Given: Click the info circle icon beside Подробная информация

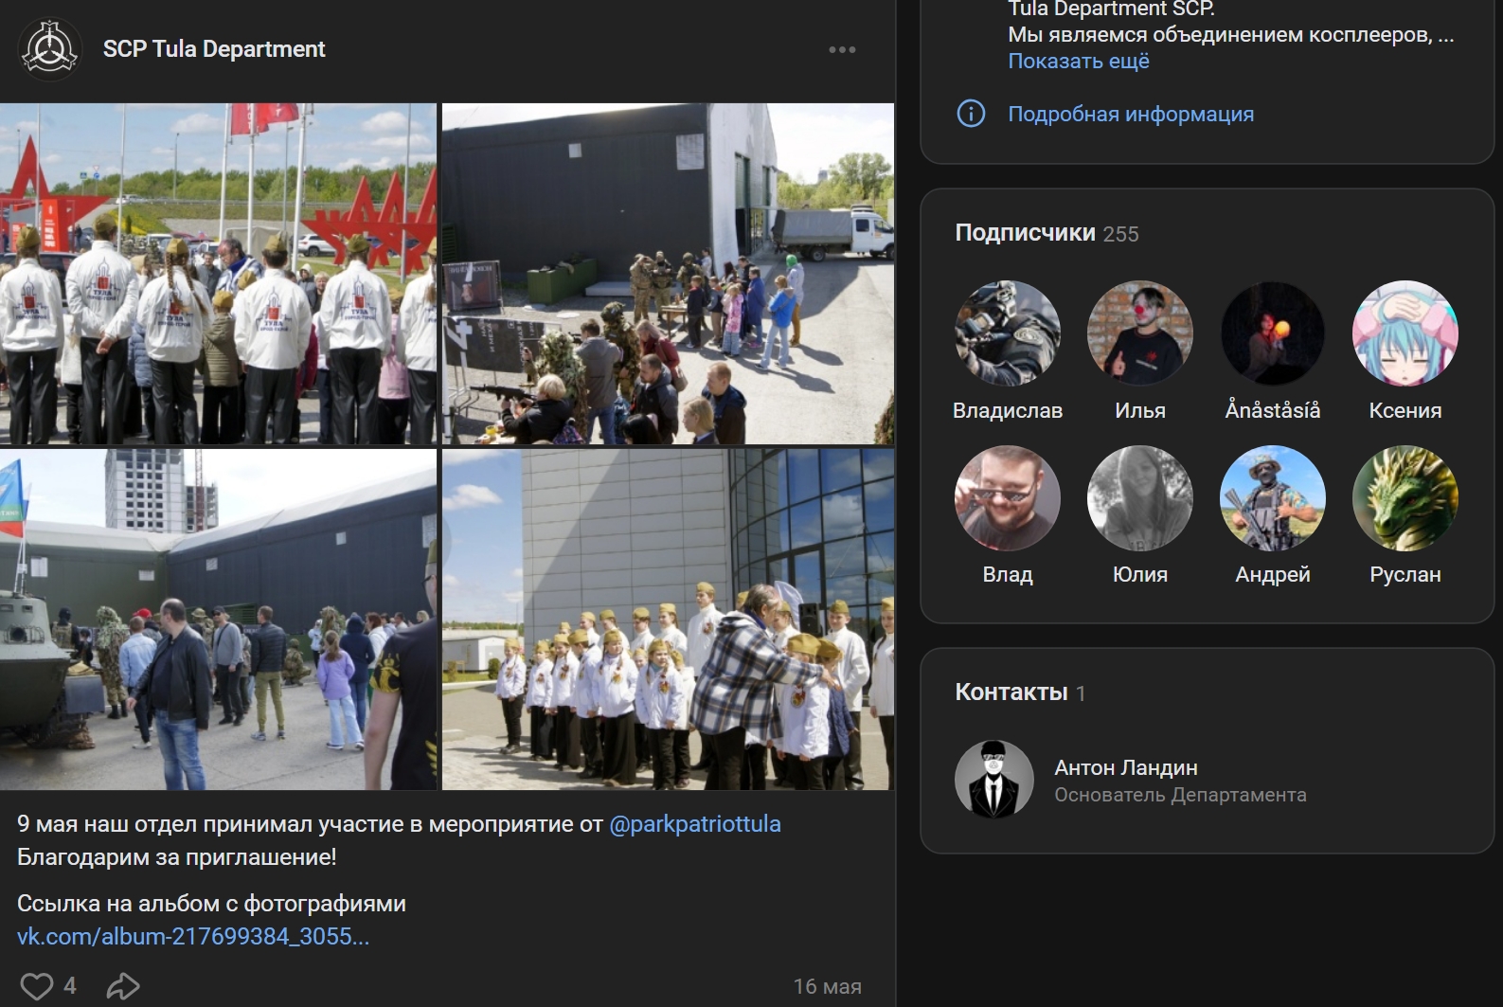Looking at the screenshot, I should coord(971,114).
